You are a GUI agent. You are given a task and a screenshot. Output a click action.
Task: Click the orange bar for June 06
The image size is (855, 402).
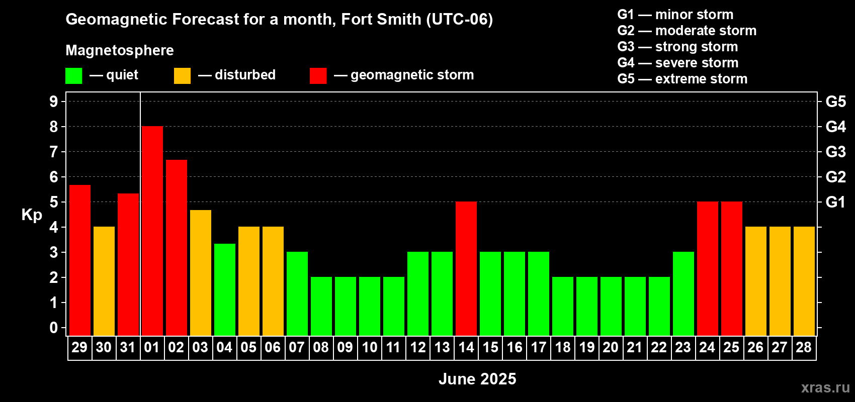[x=273, y=281]
